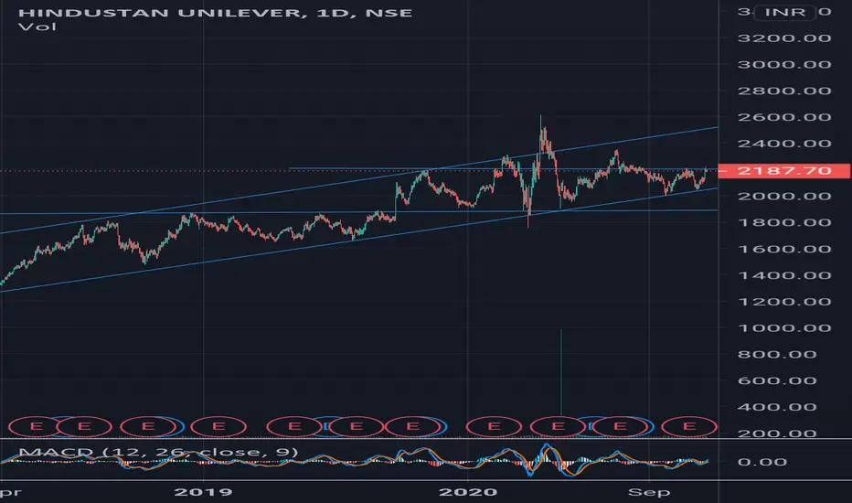
Task: Click the 800.00 price axis label
Action: coord(777,355)
